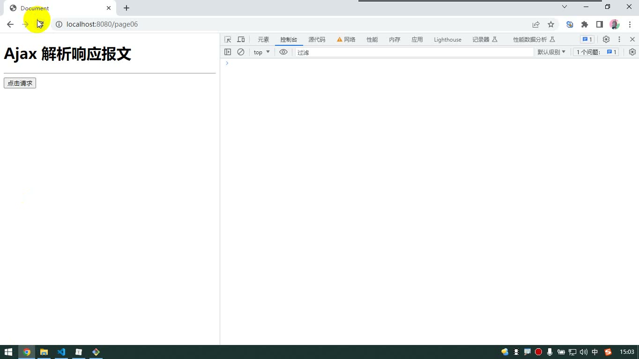Open the 性能 tab
This screenshot has height=359, width=639.
click(372, 40)
